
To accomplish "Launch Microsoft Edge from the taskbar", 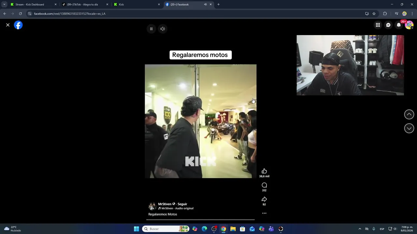I will 204,229.
